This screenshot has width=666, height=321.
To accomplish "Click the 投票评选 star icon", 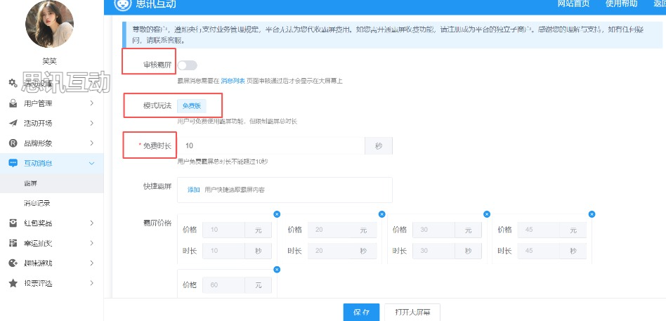I will tap(13, 283).
